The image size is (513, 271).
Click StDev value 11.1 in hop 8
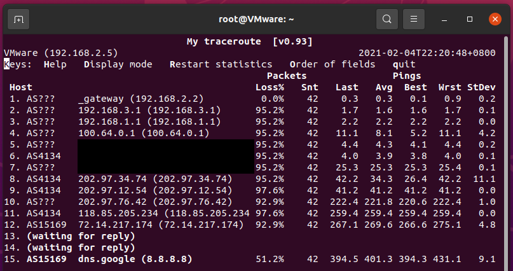pos(484,179)
